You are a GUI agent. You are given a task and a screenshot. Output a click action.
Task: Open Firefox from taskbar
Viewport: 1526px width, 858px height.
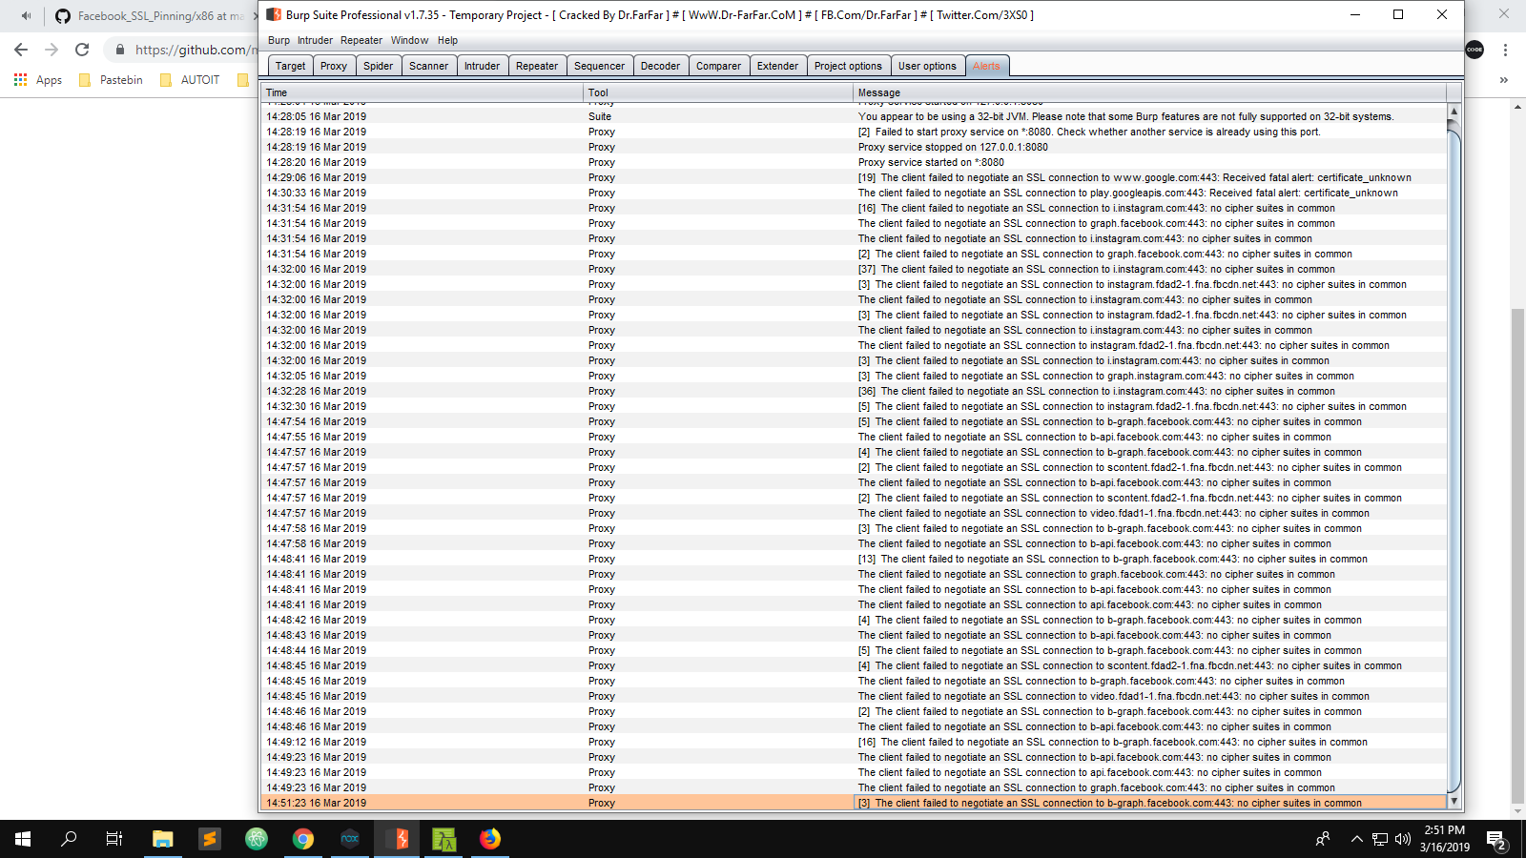pyautogui.click(x=490, y=839)
